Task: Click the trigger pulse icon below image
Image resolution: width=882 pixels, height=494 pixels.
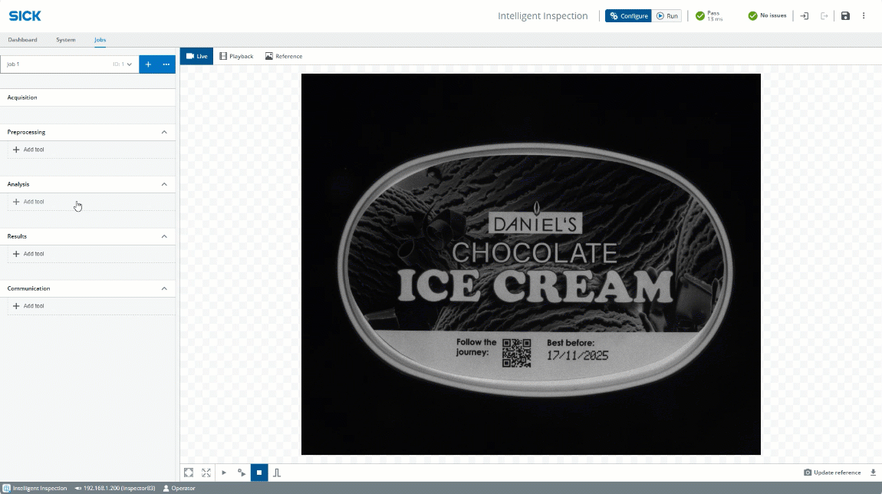Action: (x=277, y=473)
